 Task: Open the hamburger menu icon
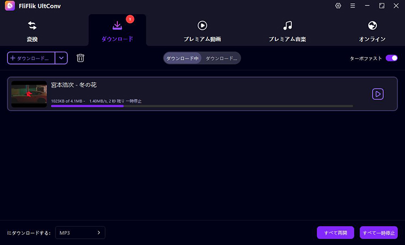pos(353,6)
